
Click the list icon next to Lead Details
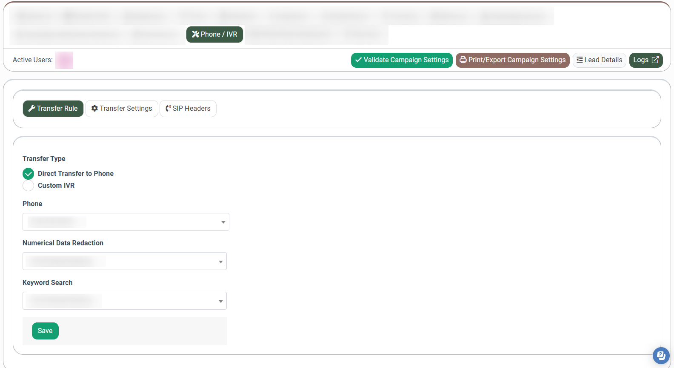[x=580, y=60]
